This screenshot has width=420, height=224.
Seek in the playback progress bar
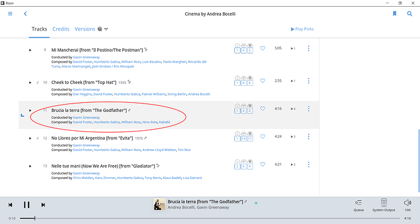point(210,218)
